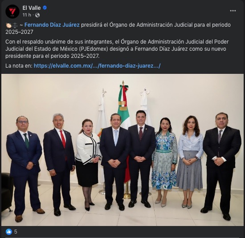Follow the elvalle.com.mx article link
The width and height of the screenshot is (245, 238).
click(x=97, y=66)
